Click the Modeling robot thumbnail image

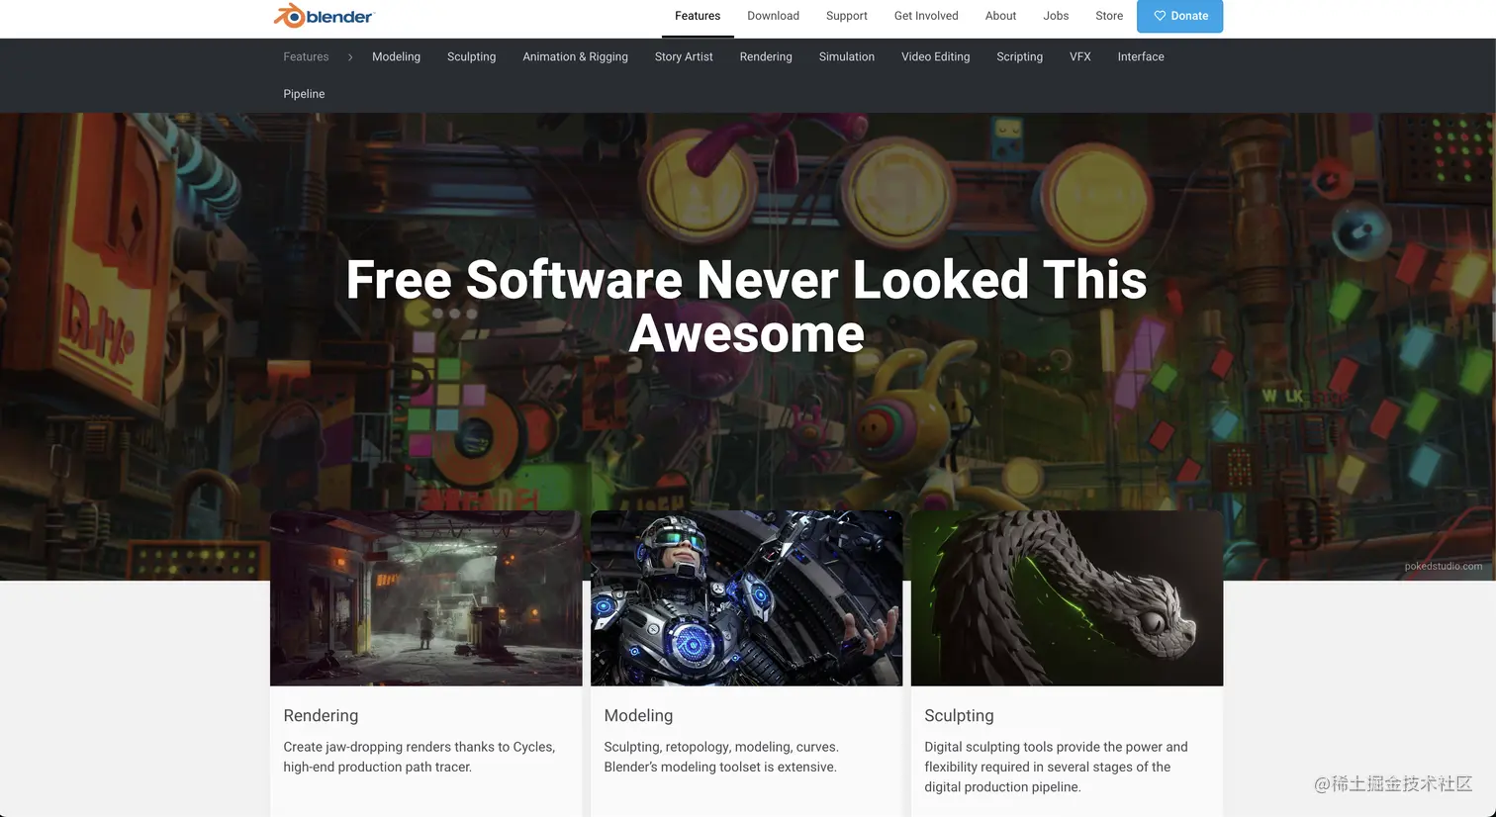[747, 598]
